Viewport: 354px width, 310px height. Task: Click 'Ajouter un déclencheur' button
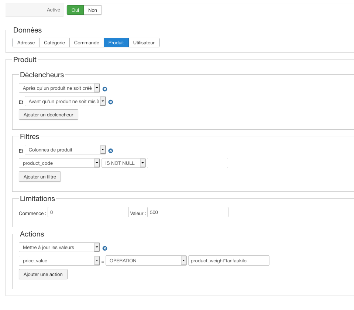pyautogui.click(x=48, y=115)
